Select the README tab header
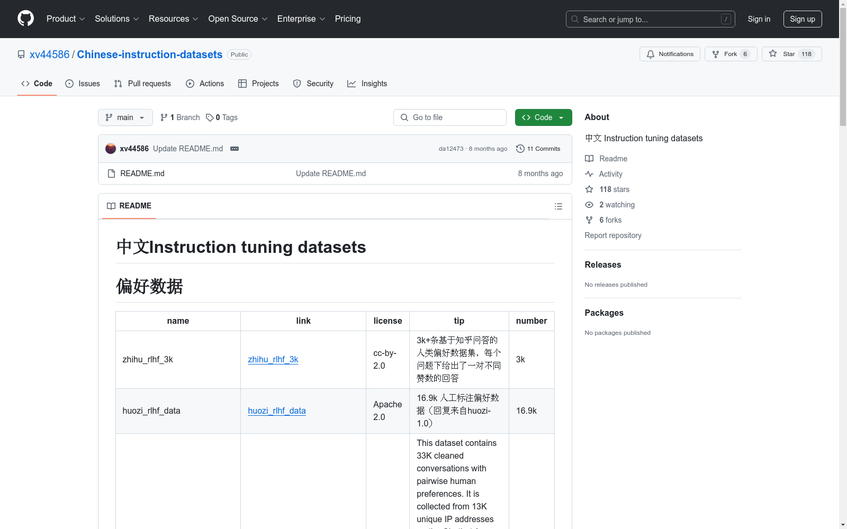The height and width of the screenshot is (529, 847). (129, 206)
